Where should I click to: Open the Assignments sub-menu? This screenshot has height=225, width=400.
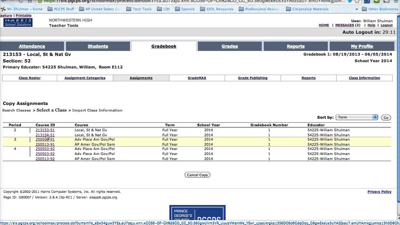(141, 78)
